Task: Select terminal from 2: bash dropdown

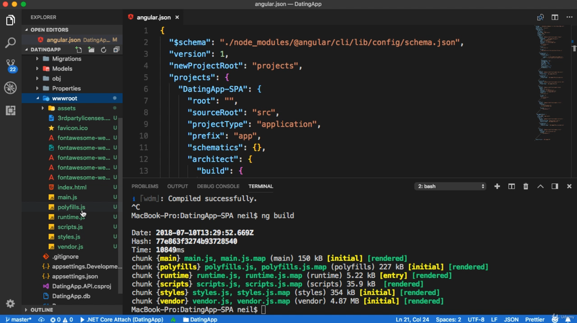Action: click(450, 187)
